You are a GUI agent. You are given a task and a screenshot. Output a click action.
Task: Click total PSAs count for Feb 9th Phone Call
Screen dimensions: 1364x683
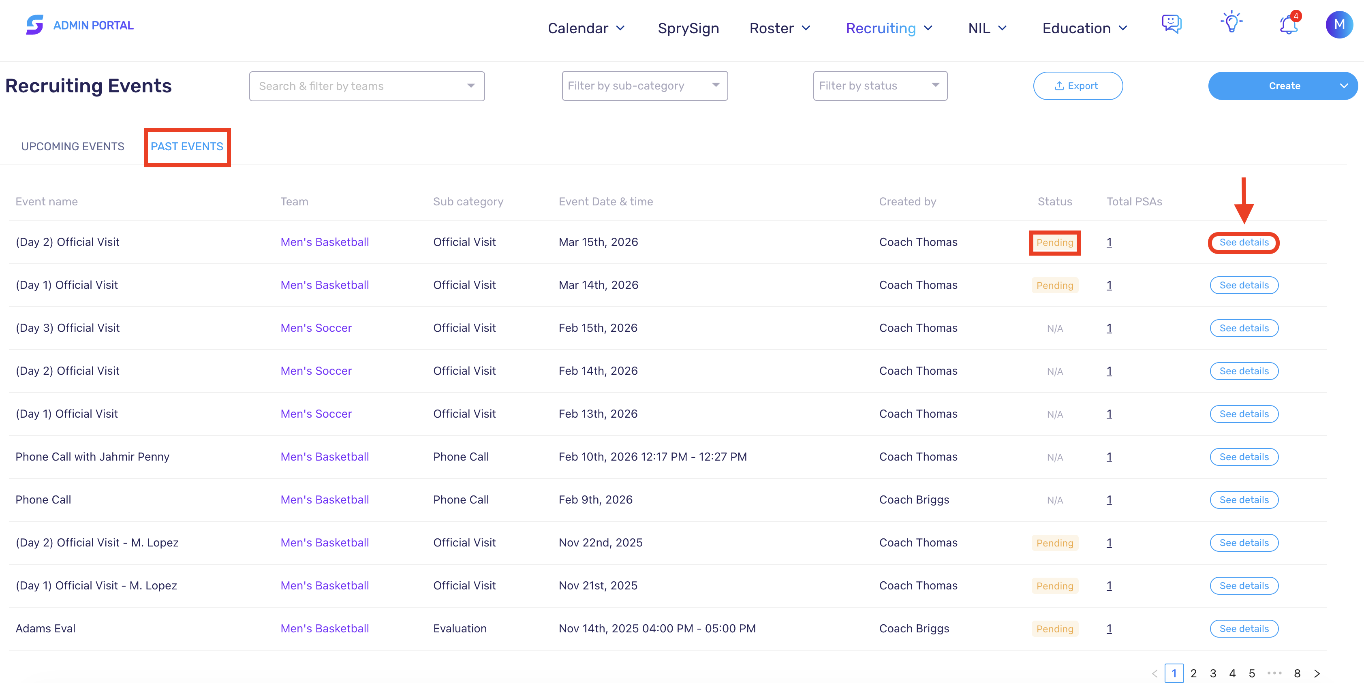[x=1109, y=500]
